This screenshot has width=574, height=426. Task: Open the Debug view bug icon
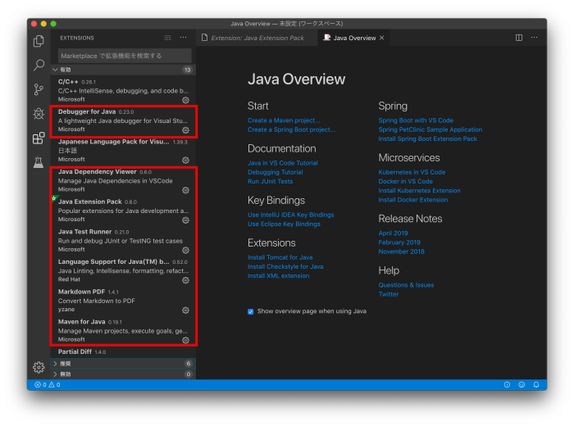coord(39,114)
